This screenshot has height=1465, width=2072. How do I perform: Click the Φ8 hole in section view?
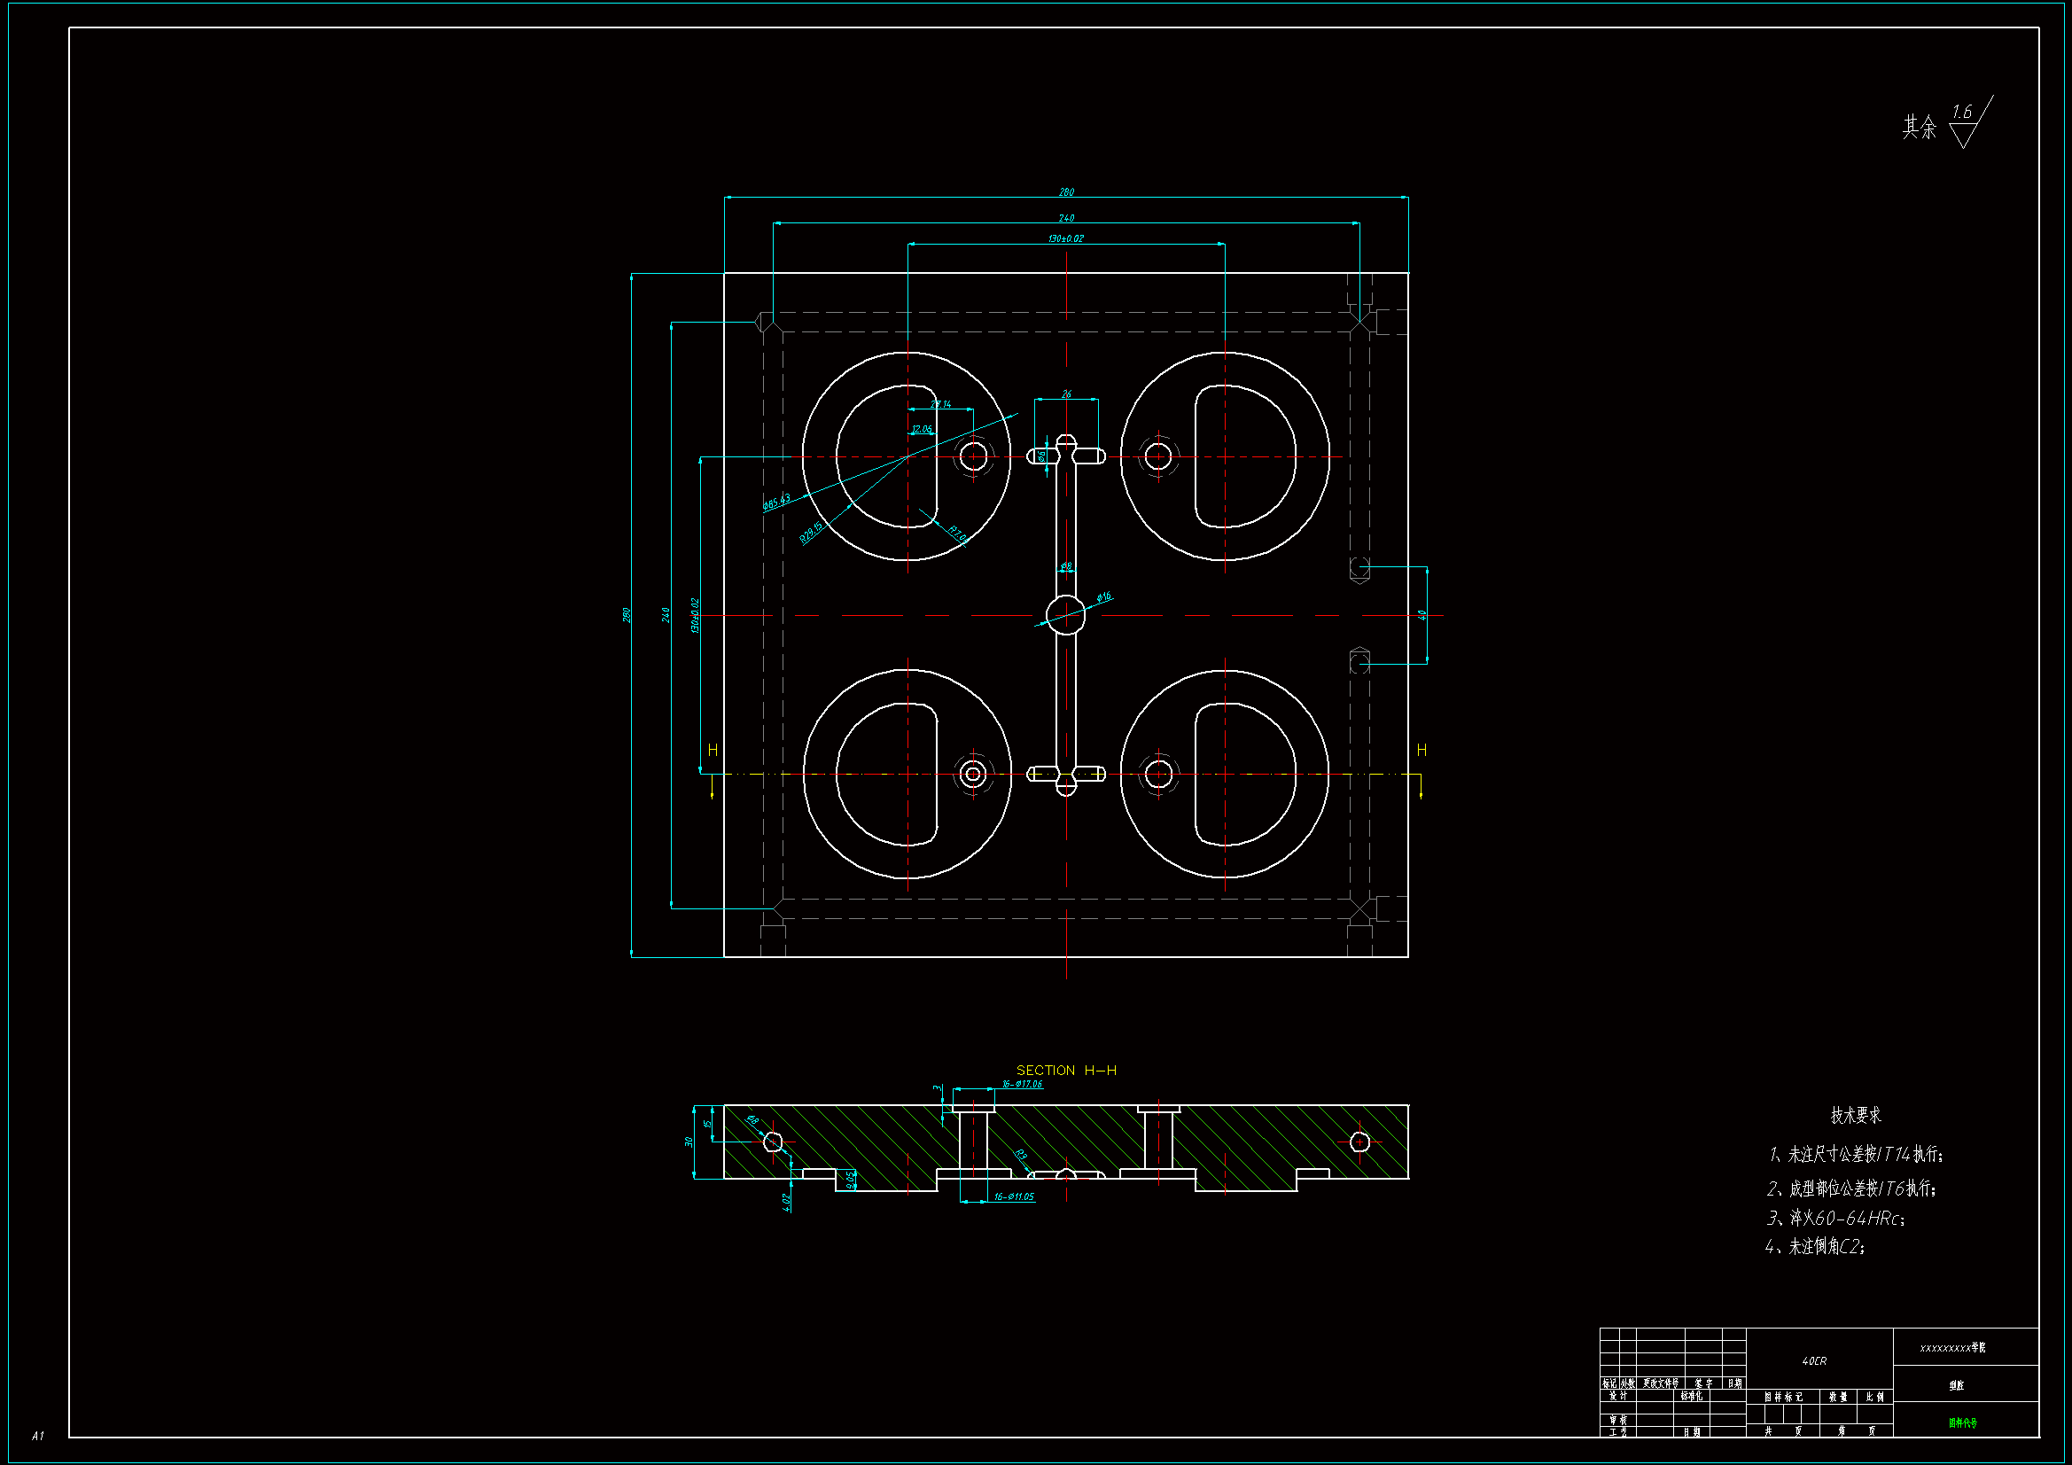tap(773, 1142)
